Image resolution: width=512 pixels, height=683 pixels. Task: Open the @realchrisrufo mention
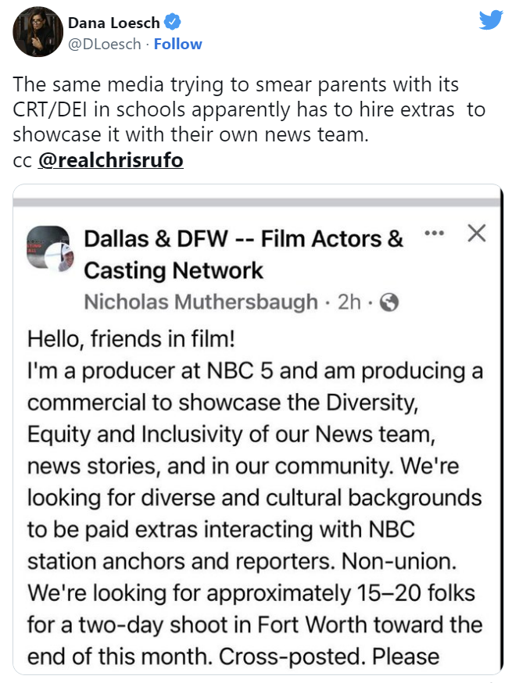tap(111, 160)
